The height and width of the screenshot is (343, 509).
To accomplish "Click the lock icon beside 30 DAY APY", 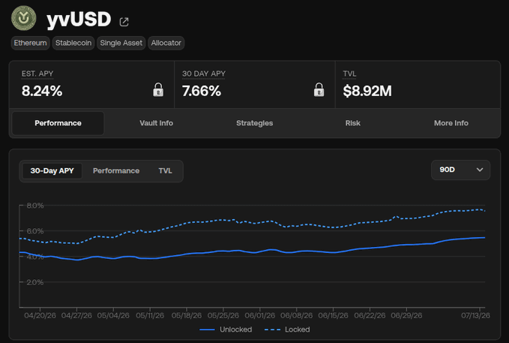I will pyautogui.click(x=319, y=90).
